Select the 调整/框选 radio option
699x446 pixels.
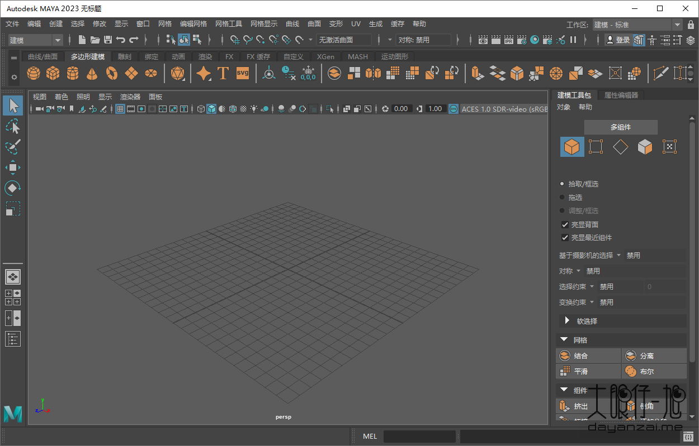[x=562, y=210]
